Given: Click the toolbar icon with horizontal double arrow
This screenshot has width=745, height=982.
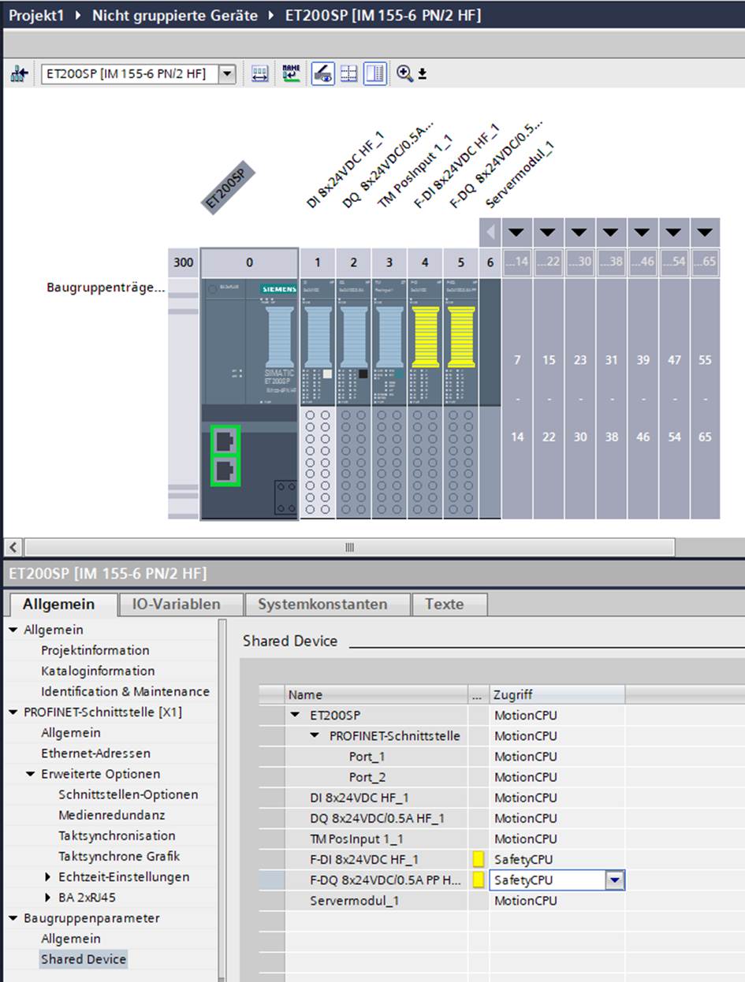Looking at the screenshot, I should pos(259,74).
